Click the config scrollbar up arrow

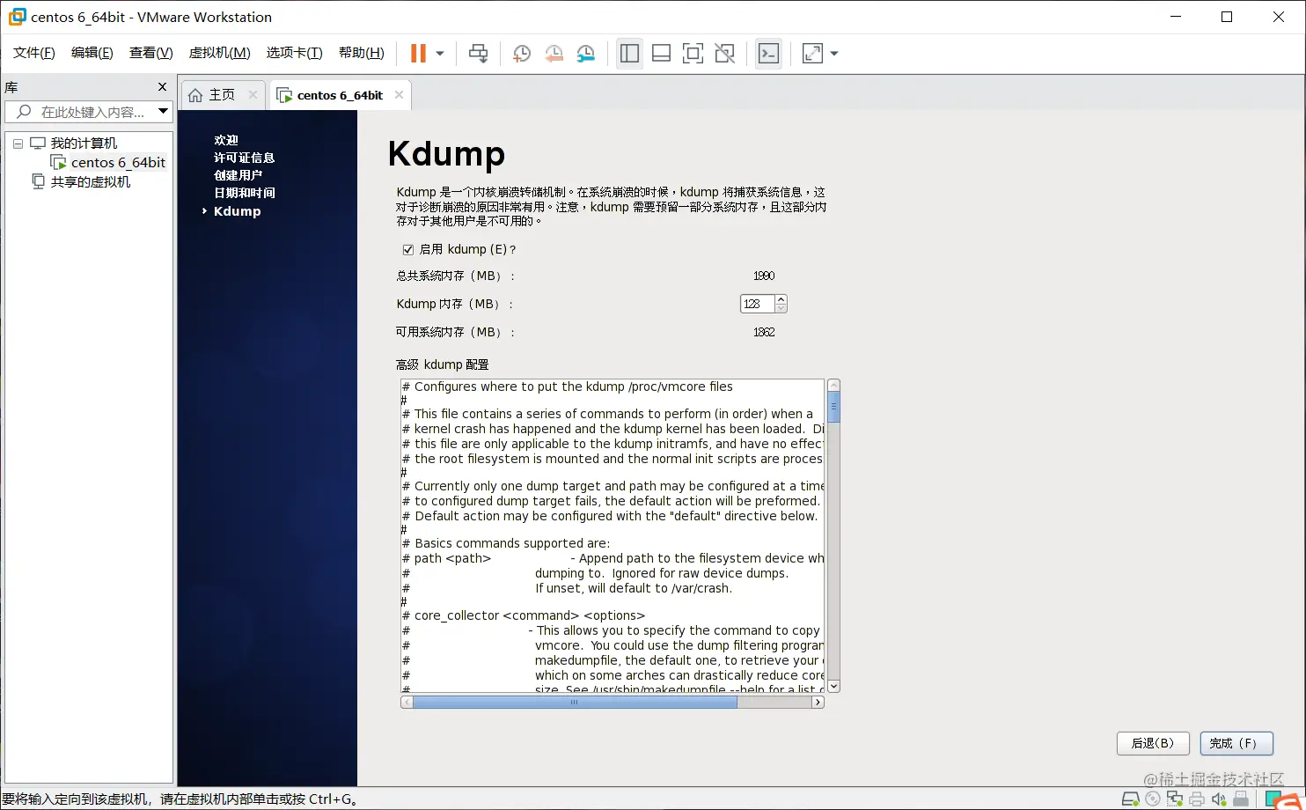point(833,385)
